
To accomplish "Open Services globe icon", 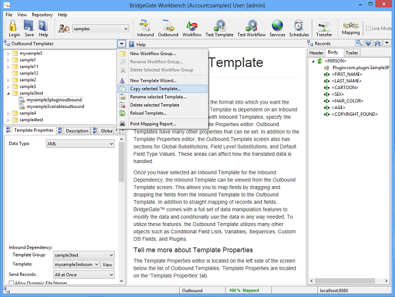I will (x=277, y=28).
